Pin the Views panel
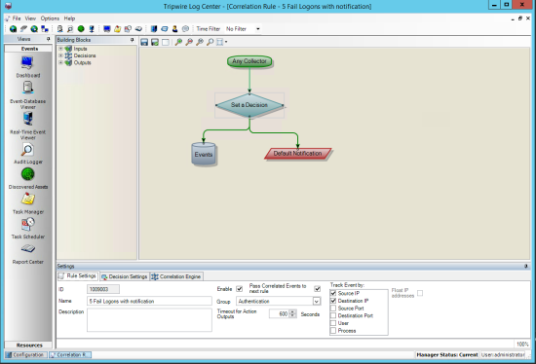This screenshot has width=536, height=364. [48, 39]
